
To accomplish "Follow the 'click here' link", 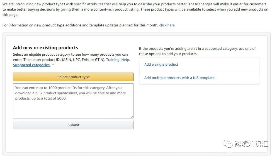I will (167, 25).
